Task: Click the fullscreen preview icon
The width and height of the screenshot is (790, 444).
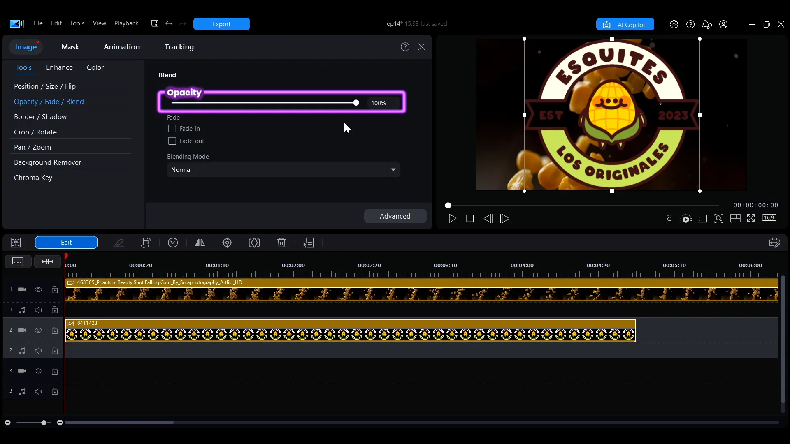Action: click(x=751, y=218)
